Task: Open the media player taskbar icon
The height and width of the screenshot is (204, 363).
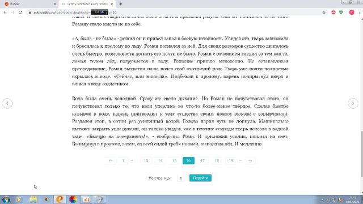Action: pos(19,199)
